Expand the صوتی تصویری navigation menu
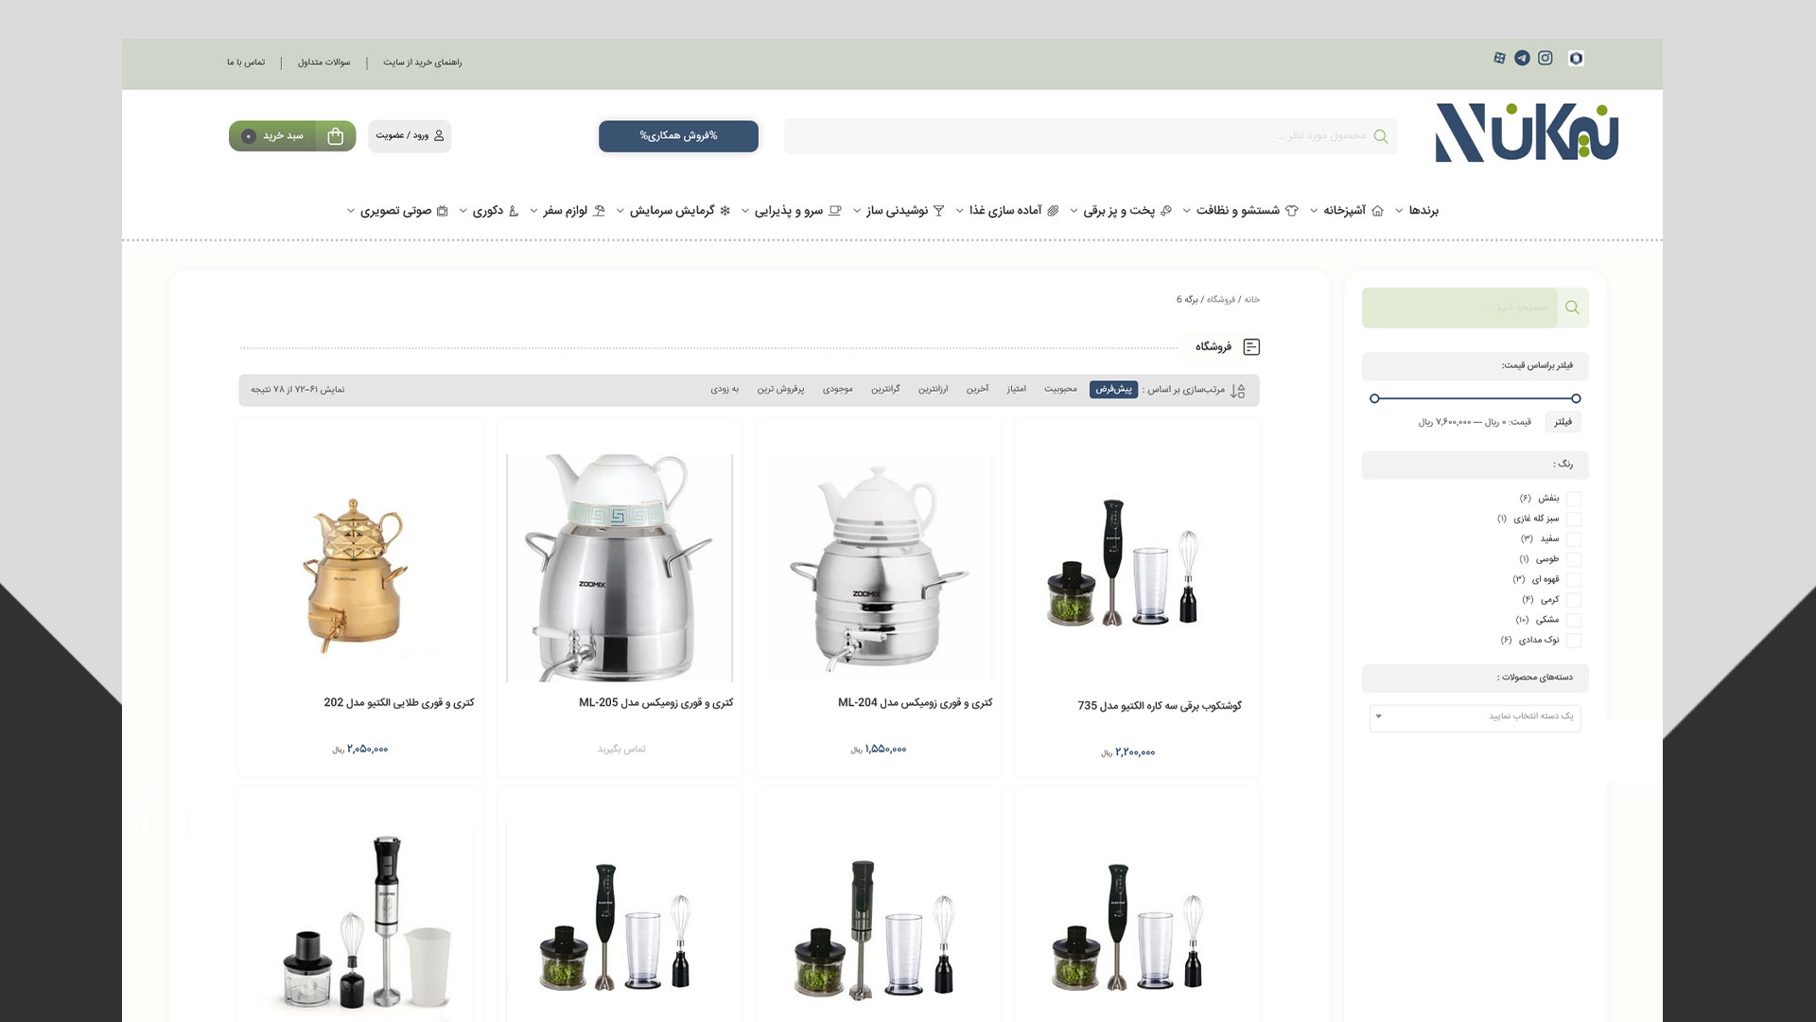This screenshot has width=1816, height=1022. (x=395, y=211)
